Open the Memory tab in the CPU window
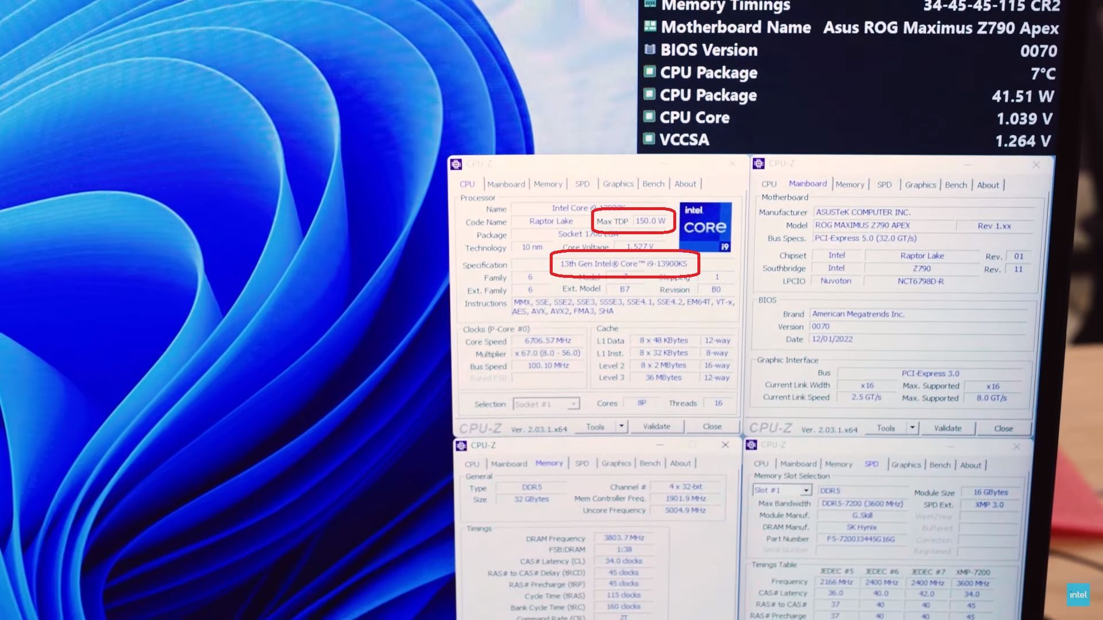Viewport: 1103px width, 620px height. (548, 184)
